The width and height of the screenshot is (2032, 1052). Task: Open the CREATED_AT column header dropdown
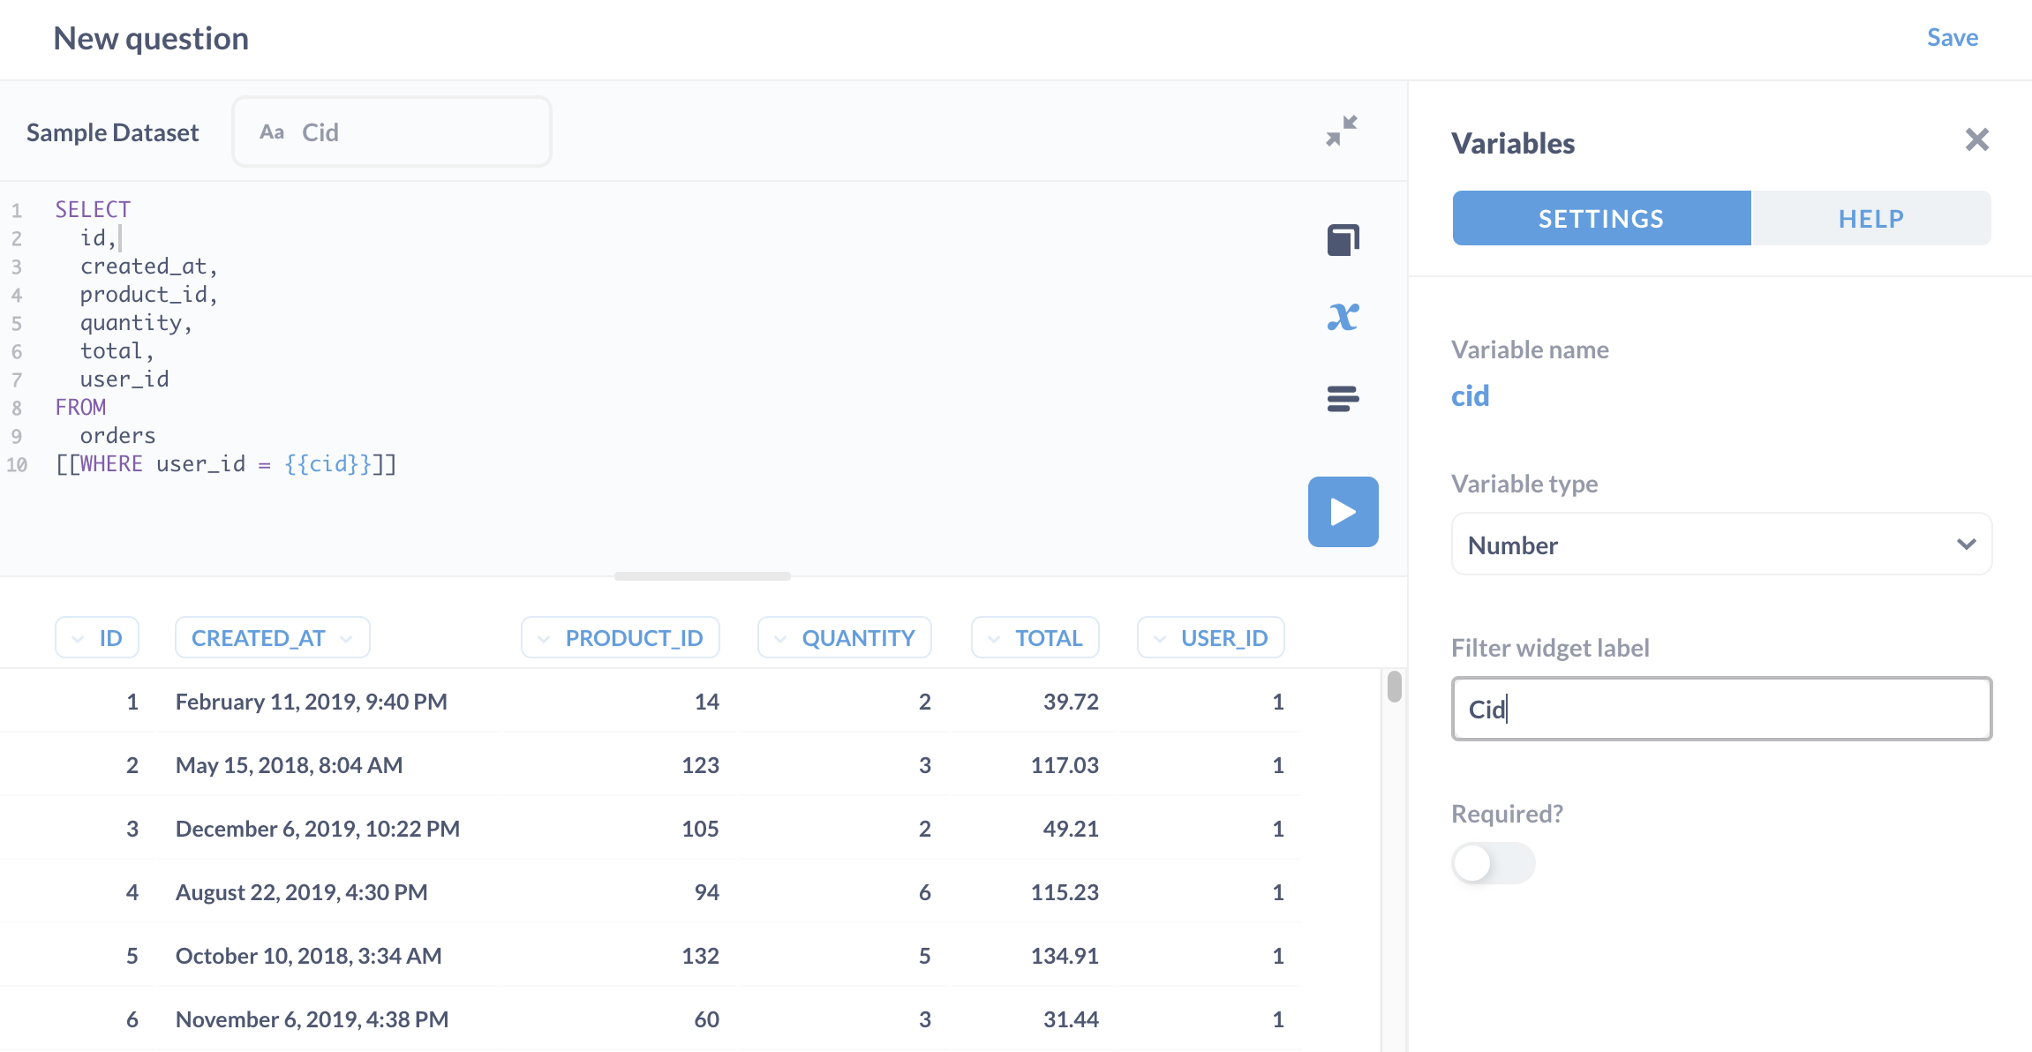tap(272, 637)
